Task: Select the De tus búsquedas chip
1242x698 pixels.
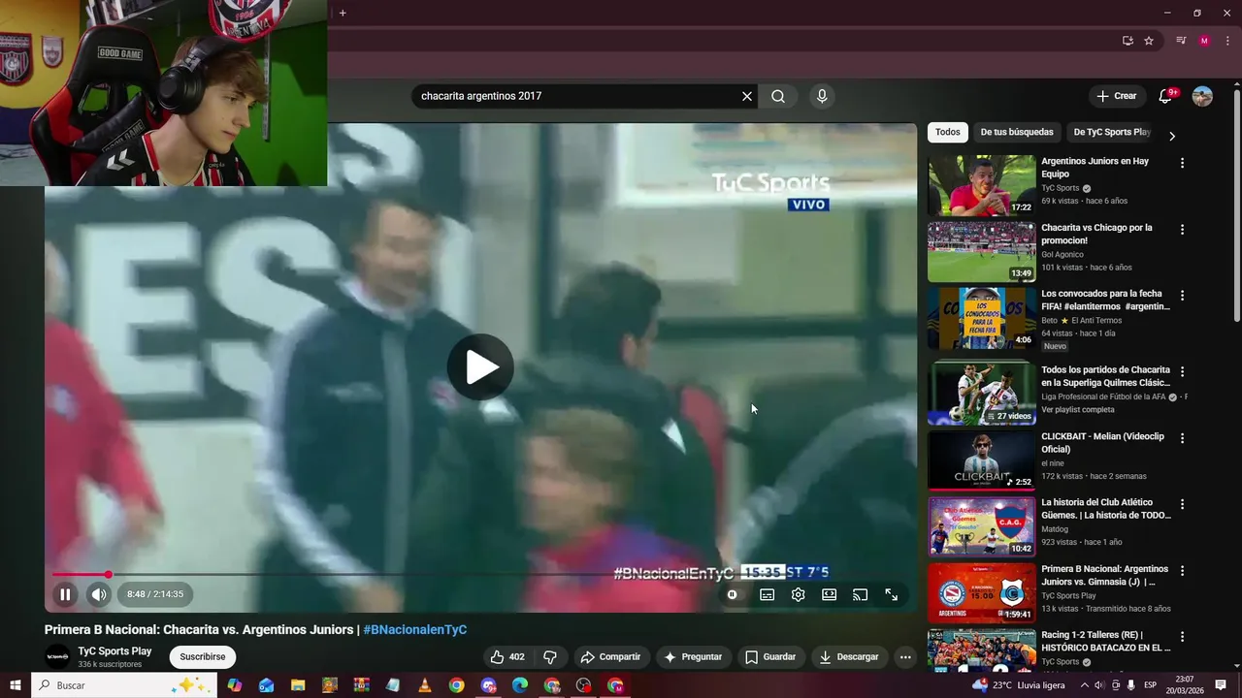Action: 1016,132
